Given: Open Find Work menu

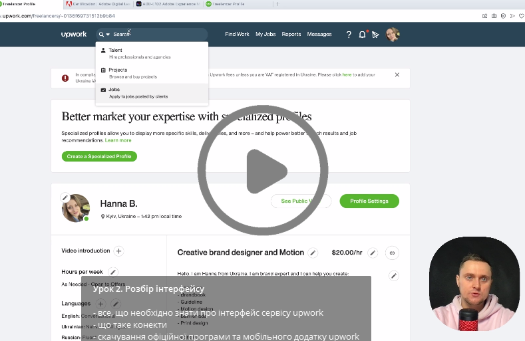Looking at the screenshot, I should pos(237,34).
